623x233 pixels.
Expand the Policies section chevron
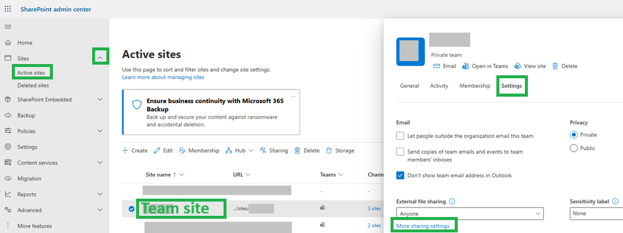point(100,131)
